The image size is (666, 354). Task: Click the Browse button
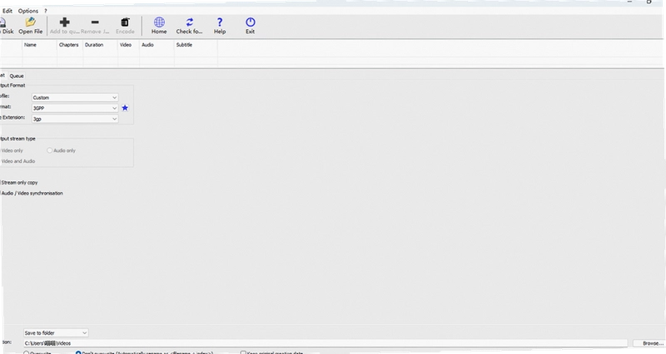(649, 343)
